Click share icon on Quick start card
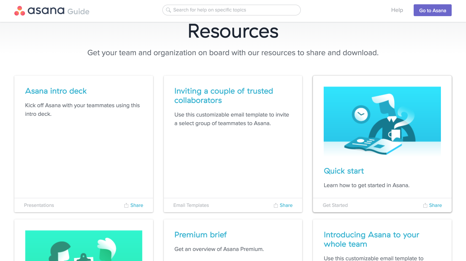 (x=425, y=205)
